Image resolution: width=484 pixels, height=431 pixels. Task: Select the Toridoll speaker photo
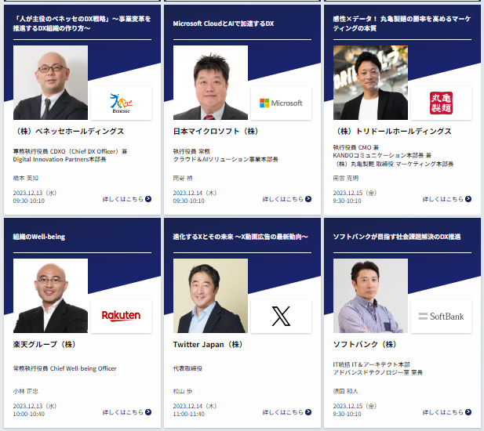click(370, 82)
